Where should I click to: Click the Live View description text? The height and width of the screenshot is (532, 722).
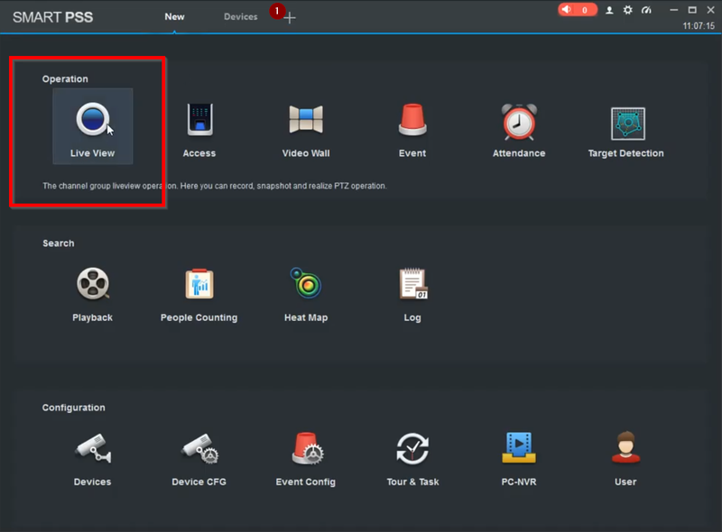pyautogui.click(x=215, y=186)
